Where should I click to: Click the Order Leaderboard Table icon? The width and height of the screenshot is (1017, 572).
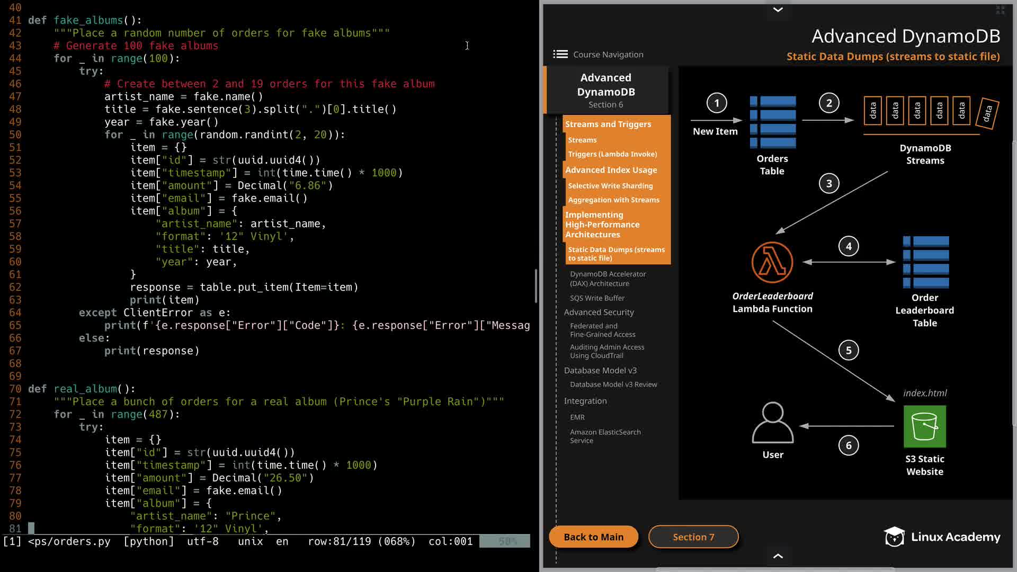(x=925, y=262)
